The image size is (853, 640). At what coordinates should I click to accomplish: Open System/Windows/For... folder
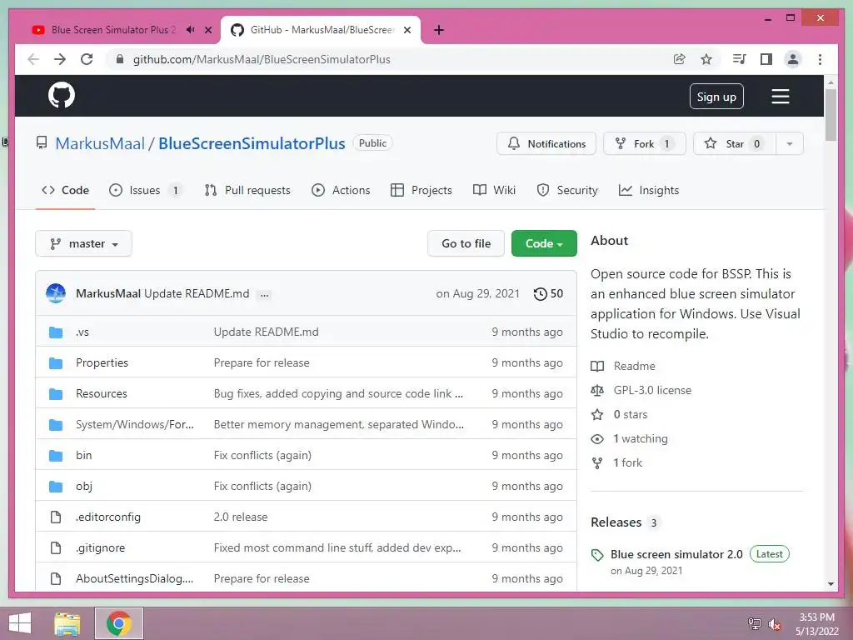coord(134,424)
